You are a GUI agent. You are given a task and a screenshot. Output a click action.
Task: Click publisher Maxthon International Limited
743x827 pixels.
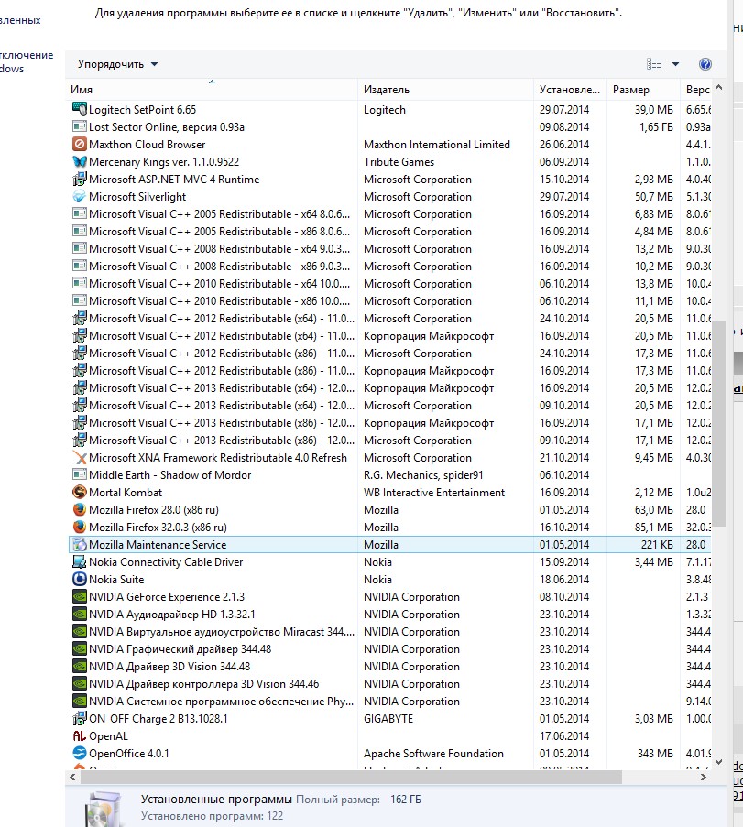click(x=437, y=144)
